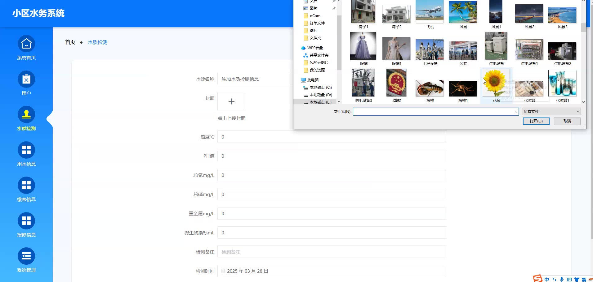The width and height of the screenshot is (593, 282).
Task: Open the 文件名 combo box dropdown arrow
Action: 516,112
